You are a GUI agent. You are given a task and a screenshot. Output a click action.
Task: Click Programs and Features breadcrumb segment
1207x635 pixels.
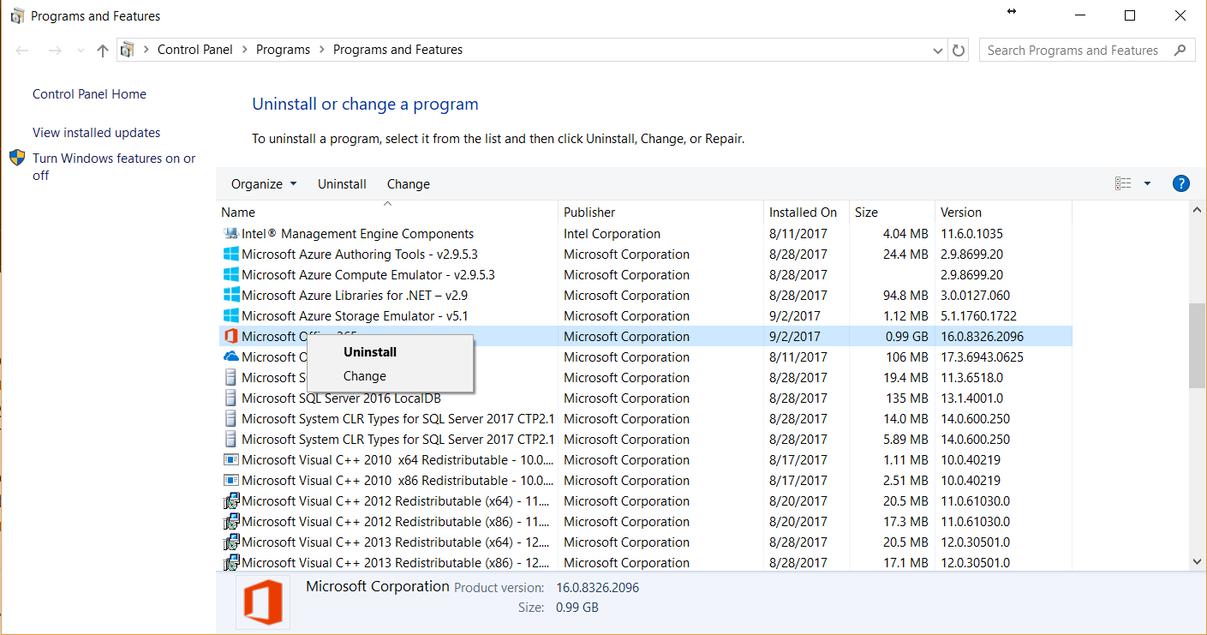(x=397, y=50)
